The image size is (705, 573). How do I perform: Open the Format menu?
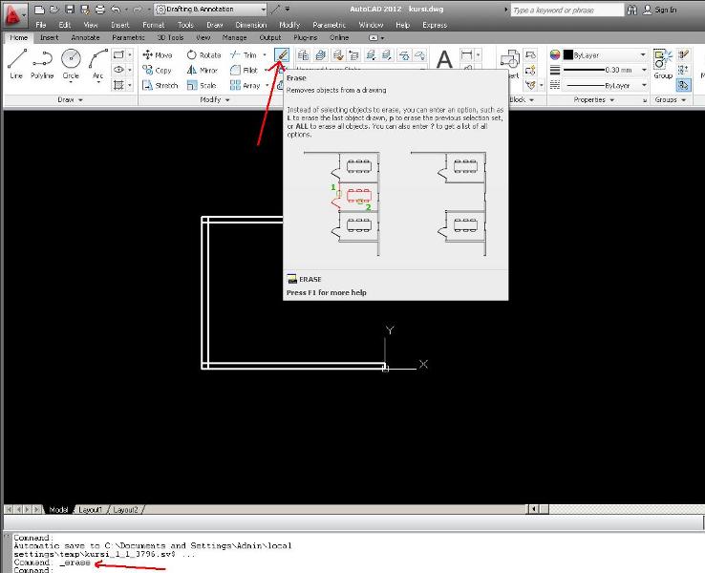[x=153, y=25]
